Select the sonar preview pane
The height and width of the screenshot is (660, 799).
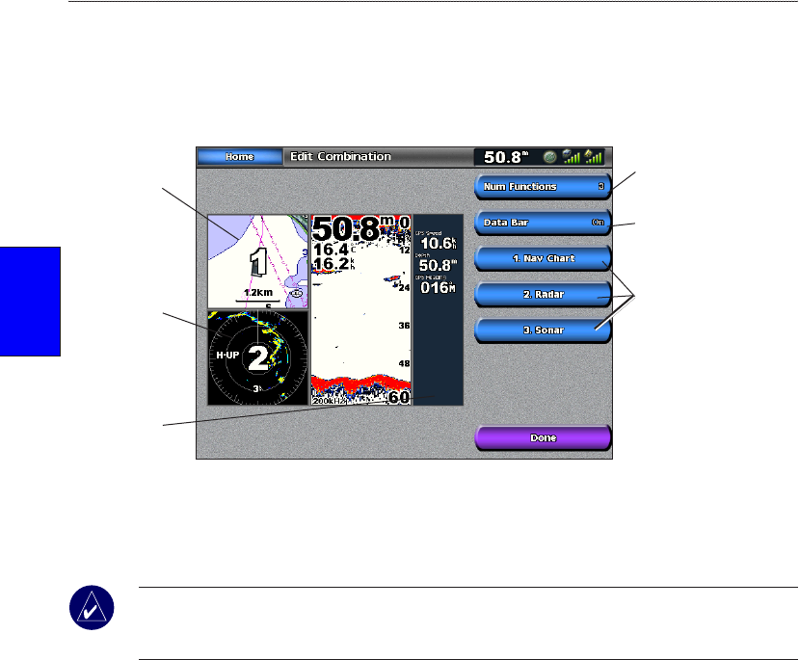pyautogui.click(x=361, y=309)
